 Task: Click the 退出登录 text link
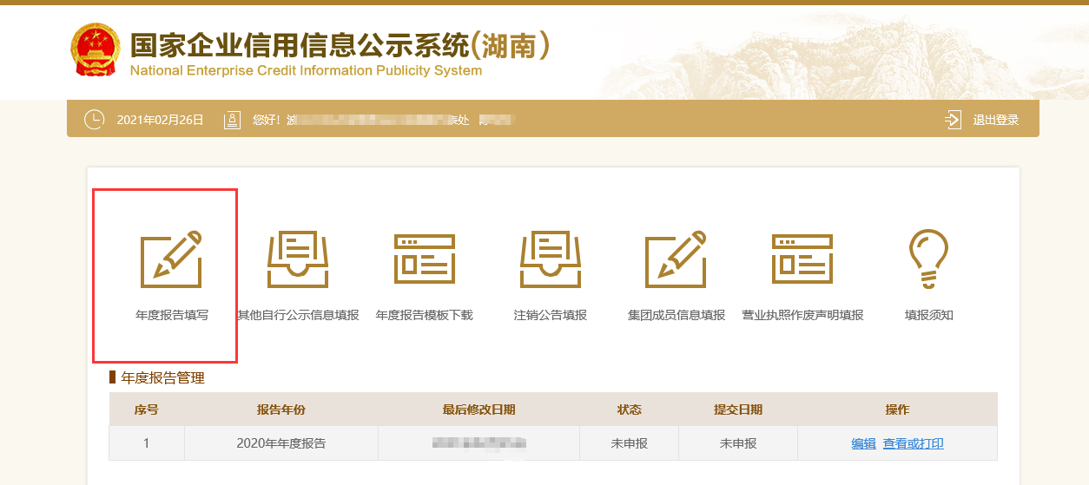tap(995, 120)
